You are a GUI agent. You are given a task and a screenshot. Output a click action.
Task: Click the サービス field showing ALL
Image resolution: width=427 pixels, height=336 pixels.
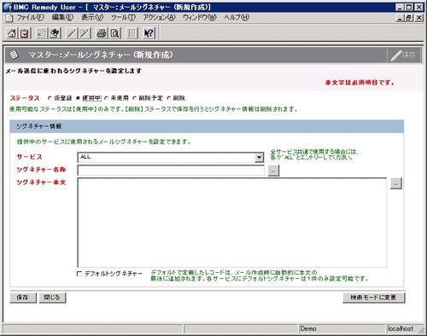(x=170, y=157)
